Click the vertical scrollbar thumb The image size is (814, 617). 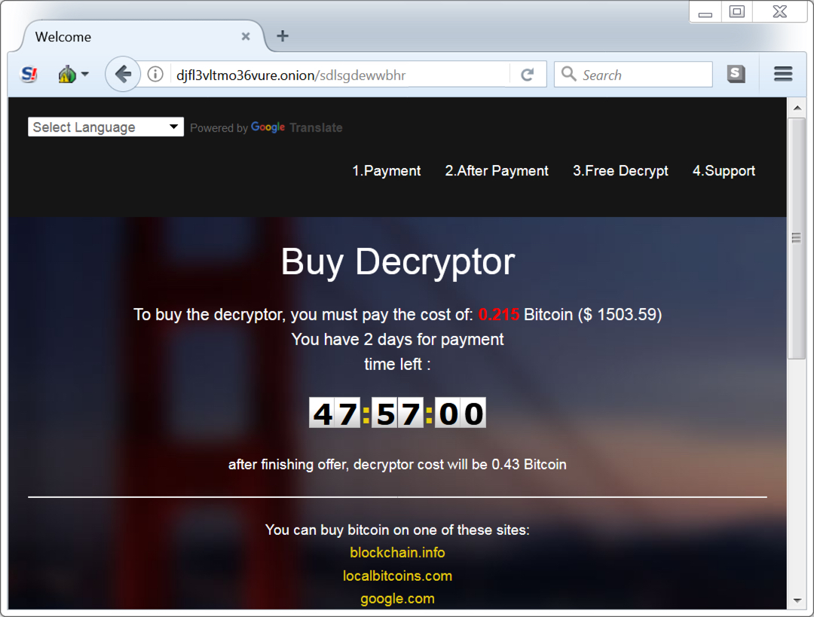[x=797, y=238]
